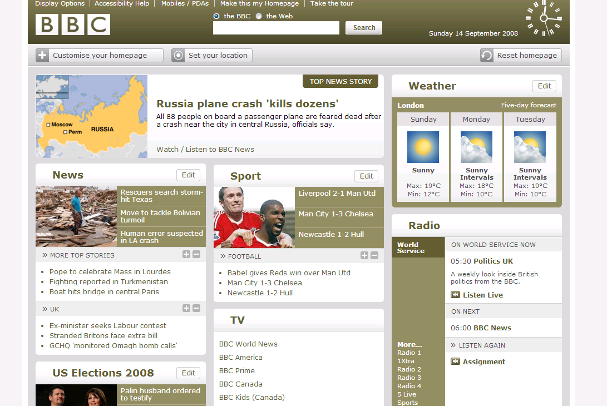The image size is (607, 406).
Task: Click the double-chevron beside More Top Stories
Action: tap(45, 255)
